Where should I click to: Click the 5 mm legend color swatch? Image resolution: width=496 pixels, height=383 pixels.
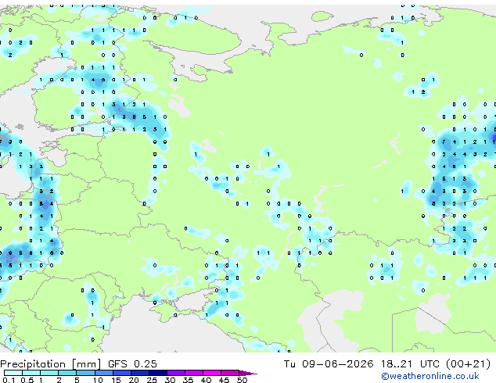point(85,373)
